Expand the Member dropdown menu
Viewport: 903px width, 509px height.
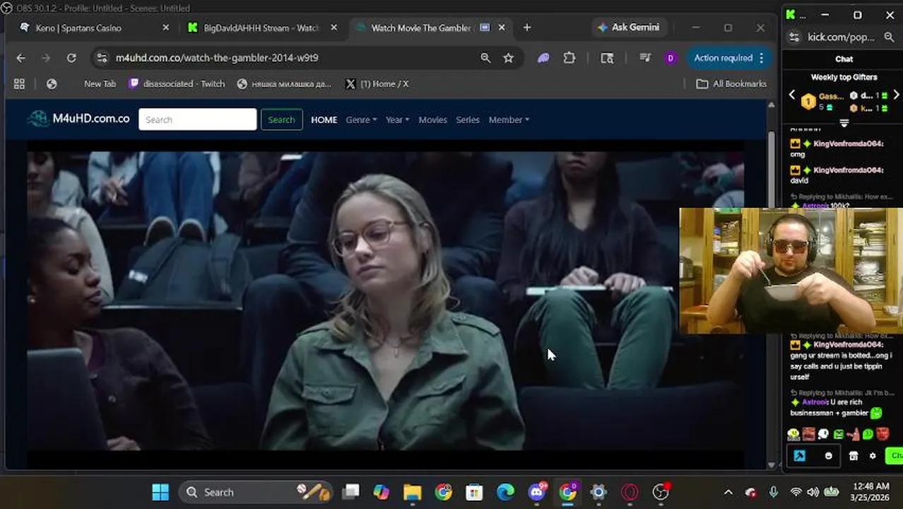509,120
